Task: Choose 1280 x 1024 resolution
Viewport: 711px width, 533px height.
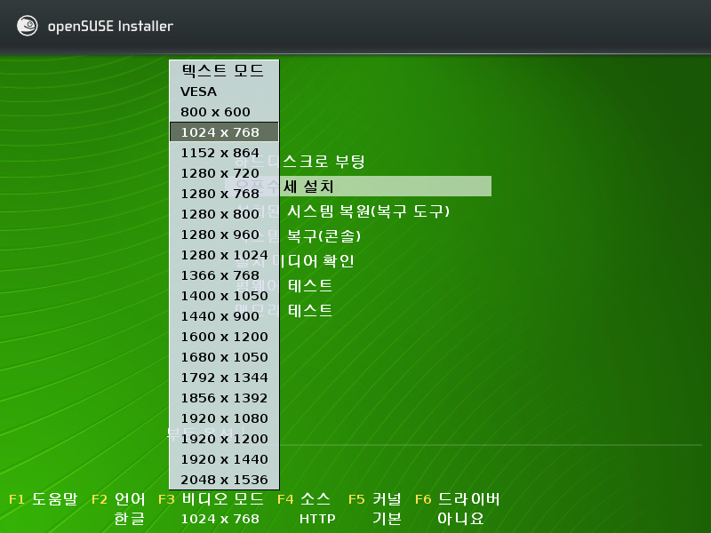Action: pyautogui.click(x=224, y=255)
